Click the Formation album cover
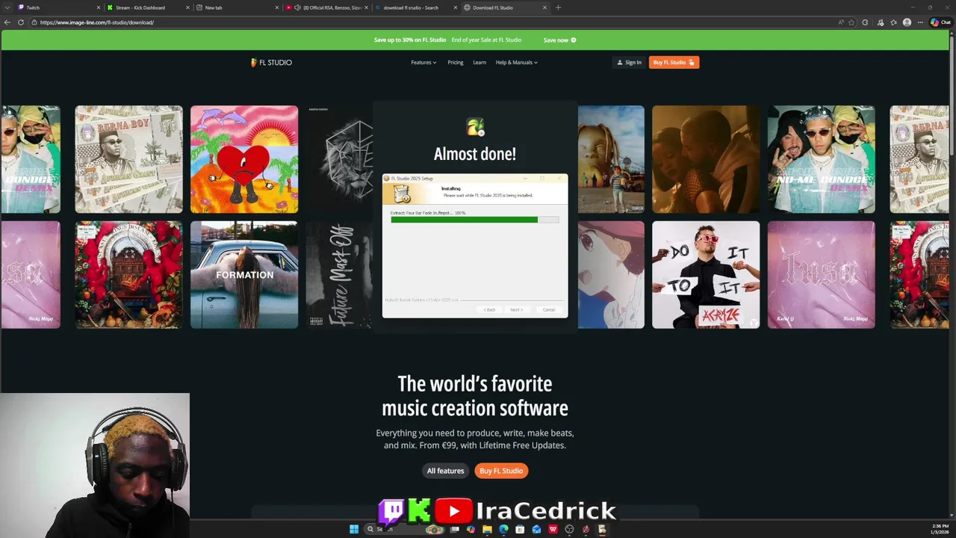The image size is (956, 538). tap(244, 274)
